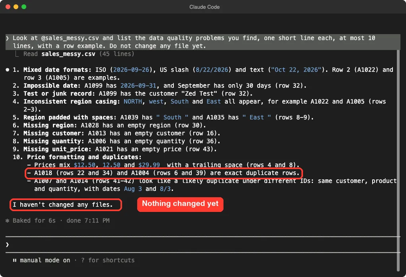Click the blue price $12.50
The height and width of the screenshot is (277, 406).
coord(85,165)
